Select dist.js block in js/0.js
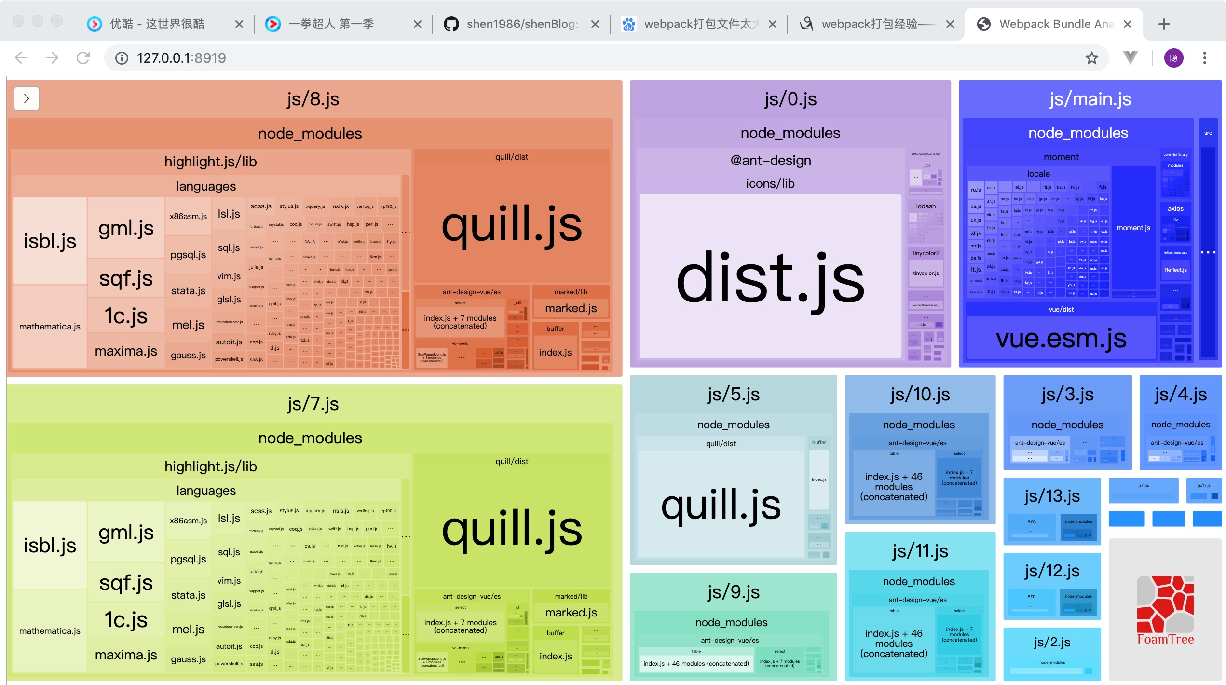Image resolution: width=1226 pixels, height=685 pixels. (770, 276)
